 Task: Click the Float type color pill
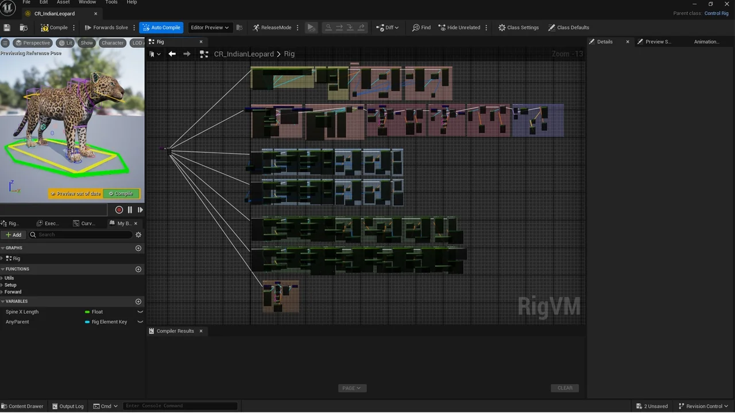(x=87, y=312)
